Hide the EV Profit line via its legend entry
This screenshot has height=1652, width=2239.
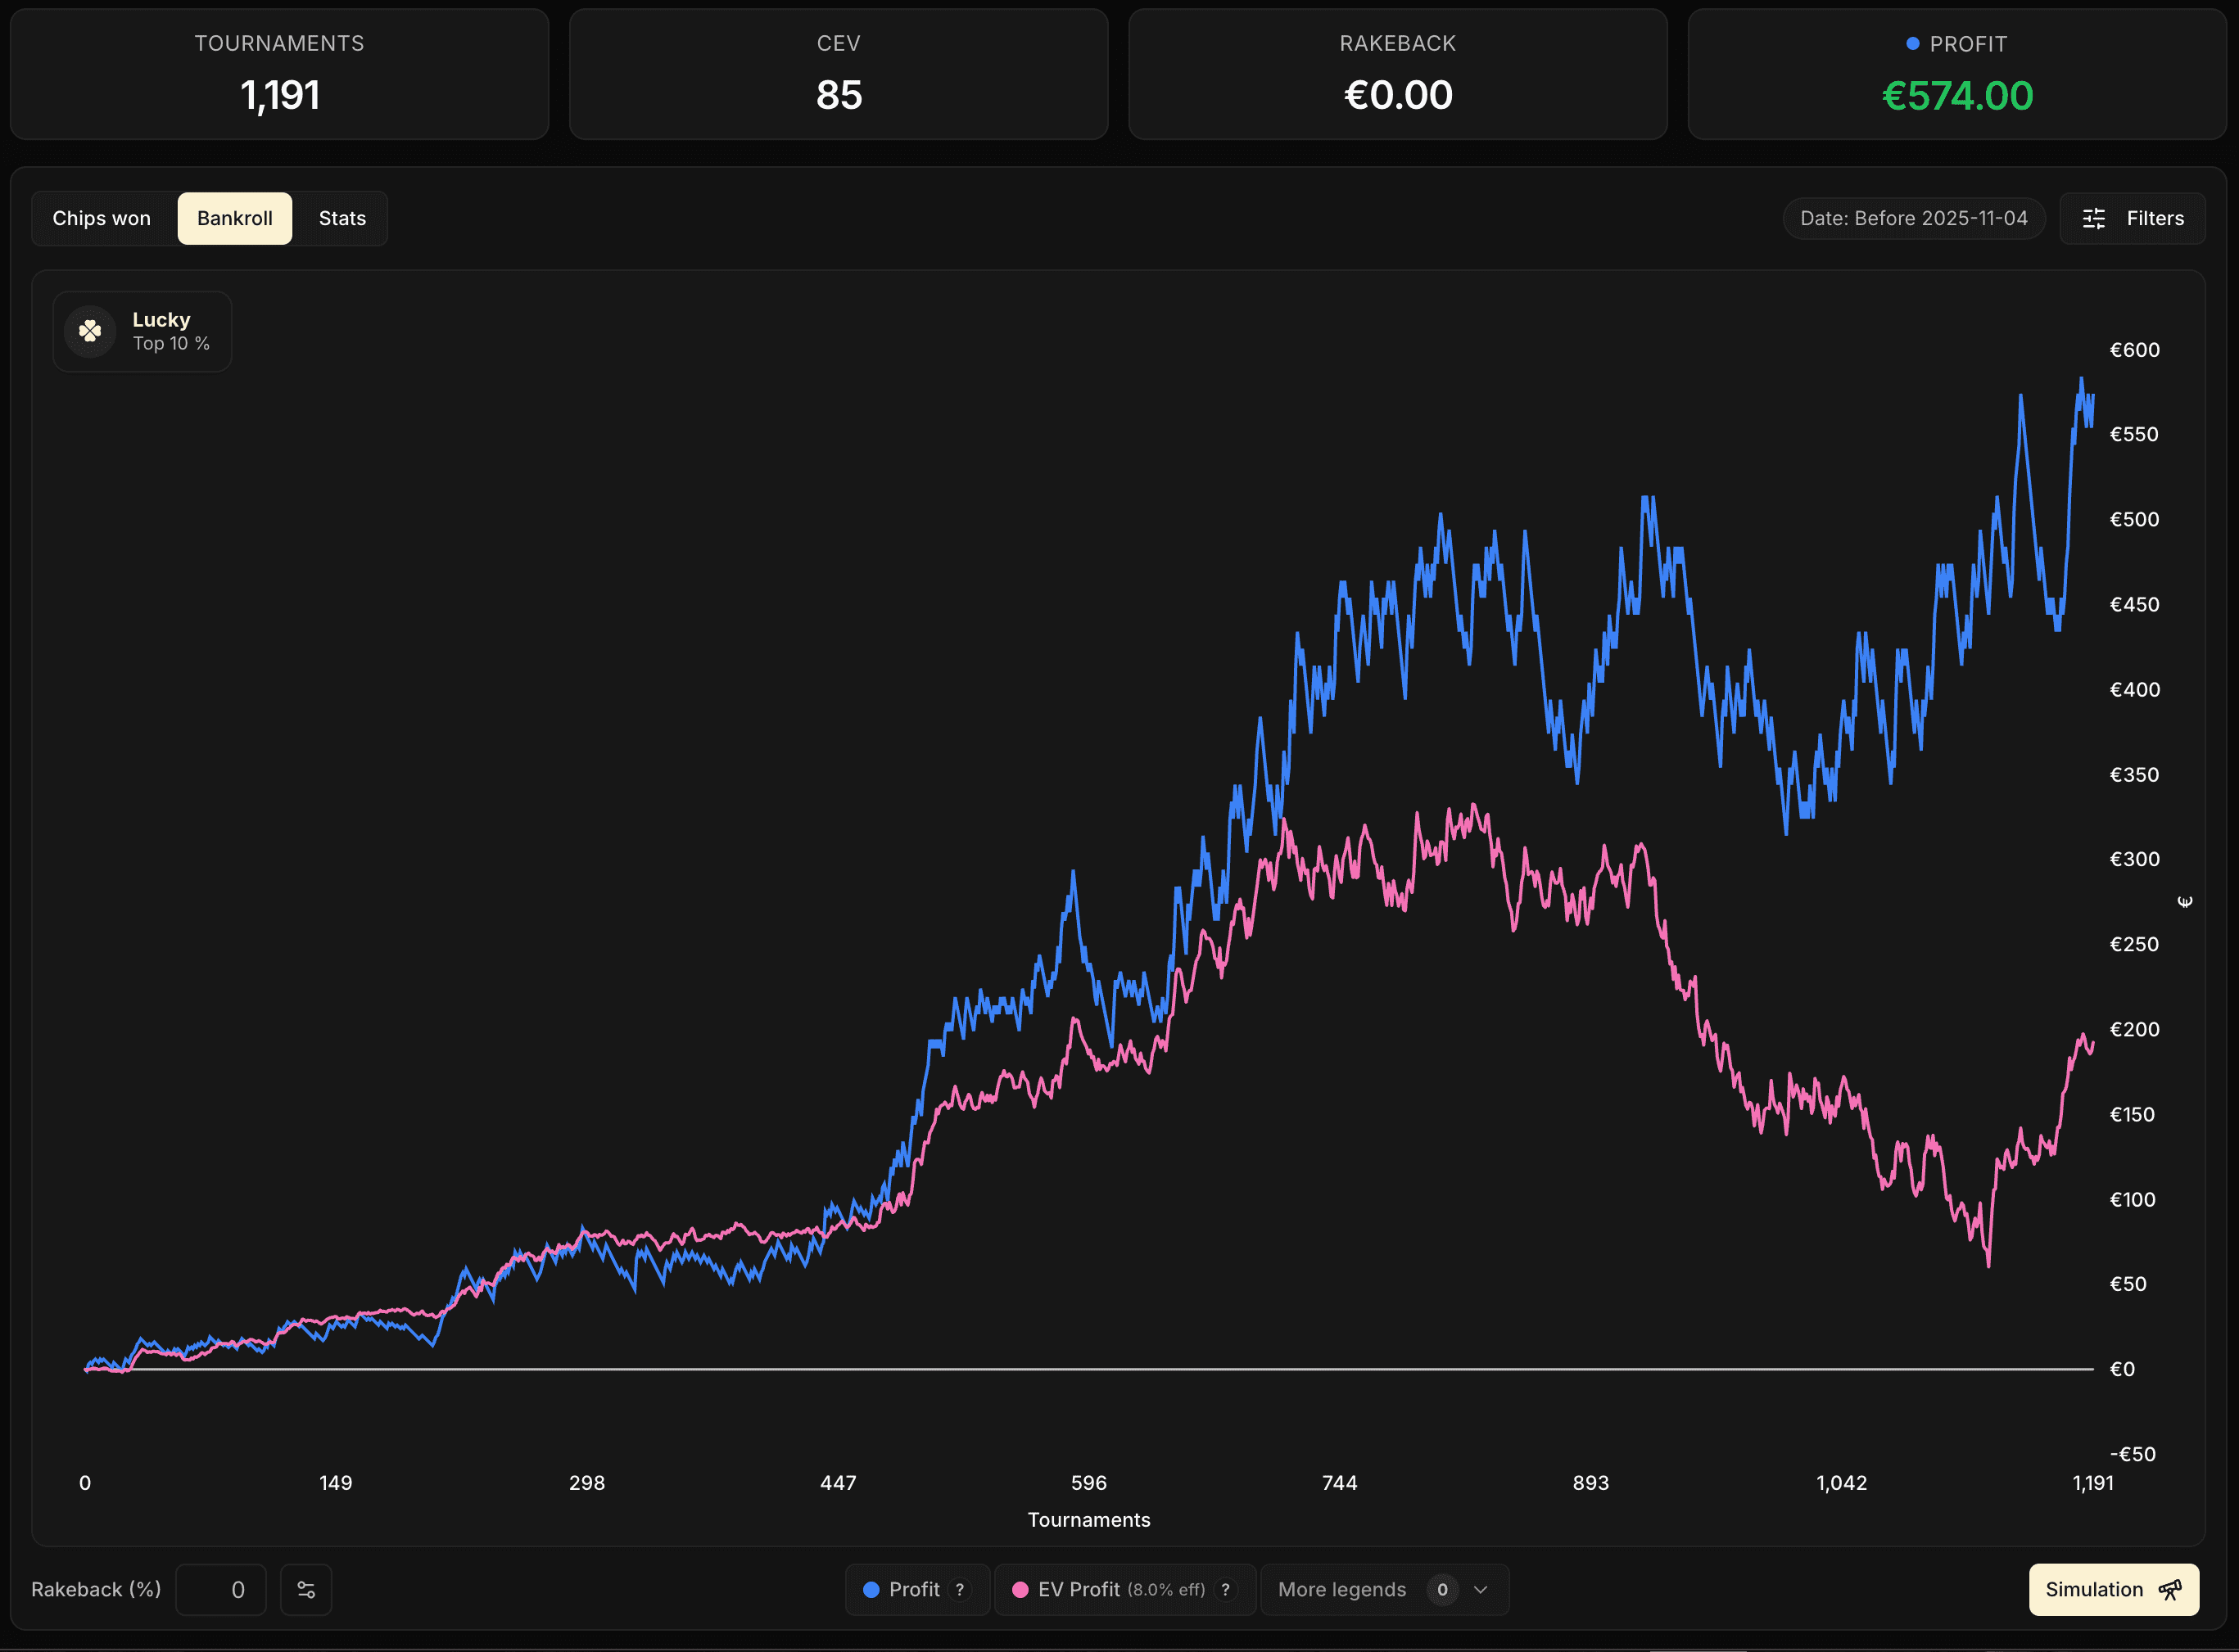click(1079, 1589)
